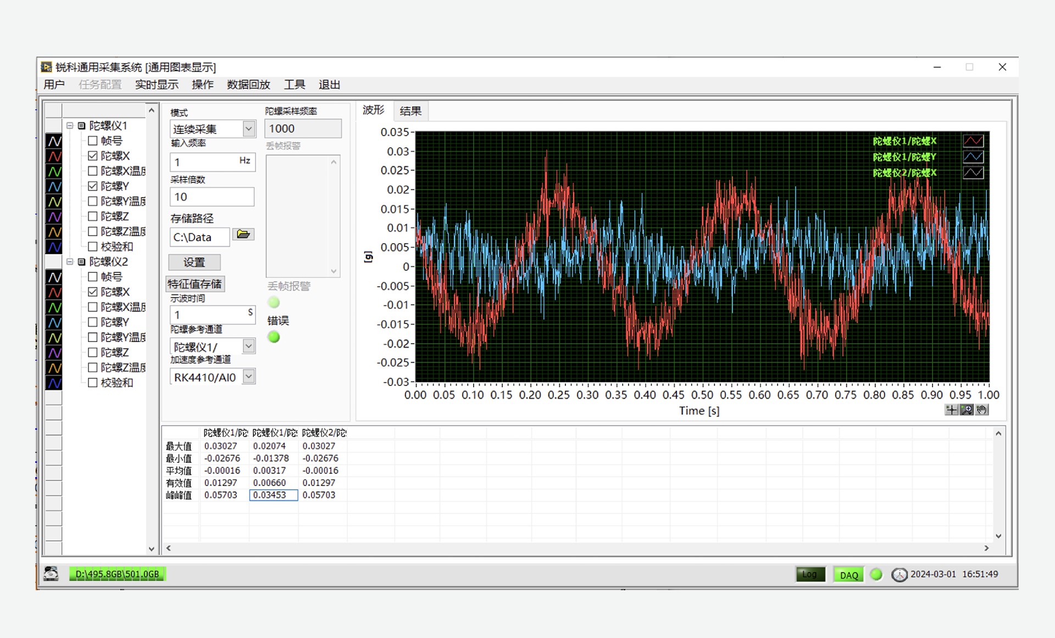Switch to the 结果 tab
Viewport: 1055px width, 638px height.
tap(410, 111)
